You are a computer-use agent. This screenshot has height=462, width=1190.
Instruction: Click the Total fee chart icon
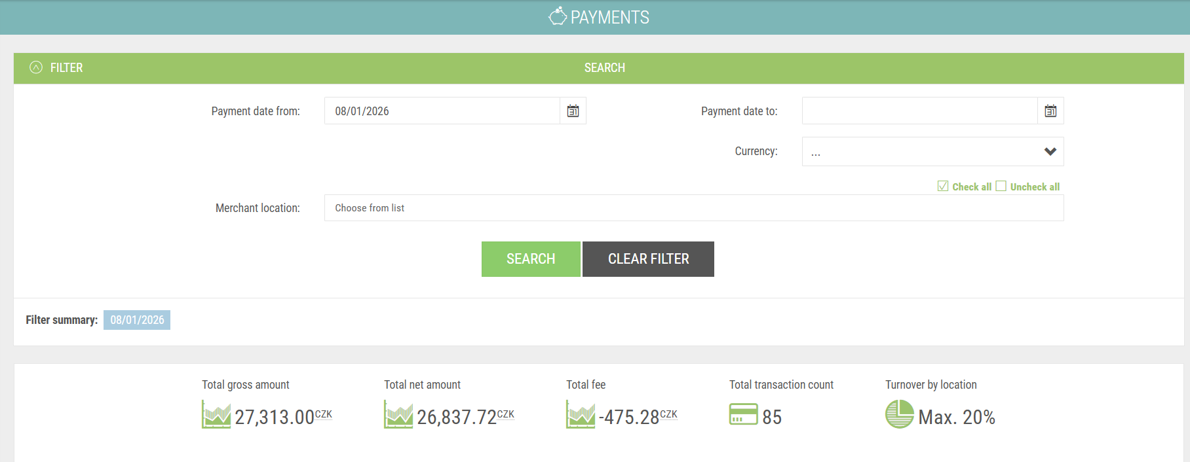(581, 415)
